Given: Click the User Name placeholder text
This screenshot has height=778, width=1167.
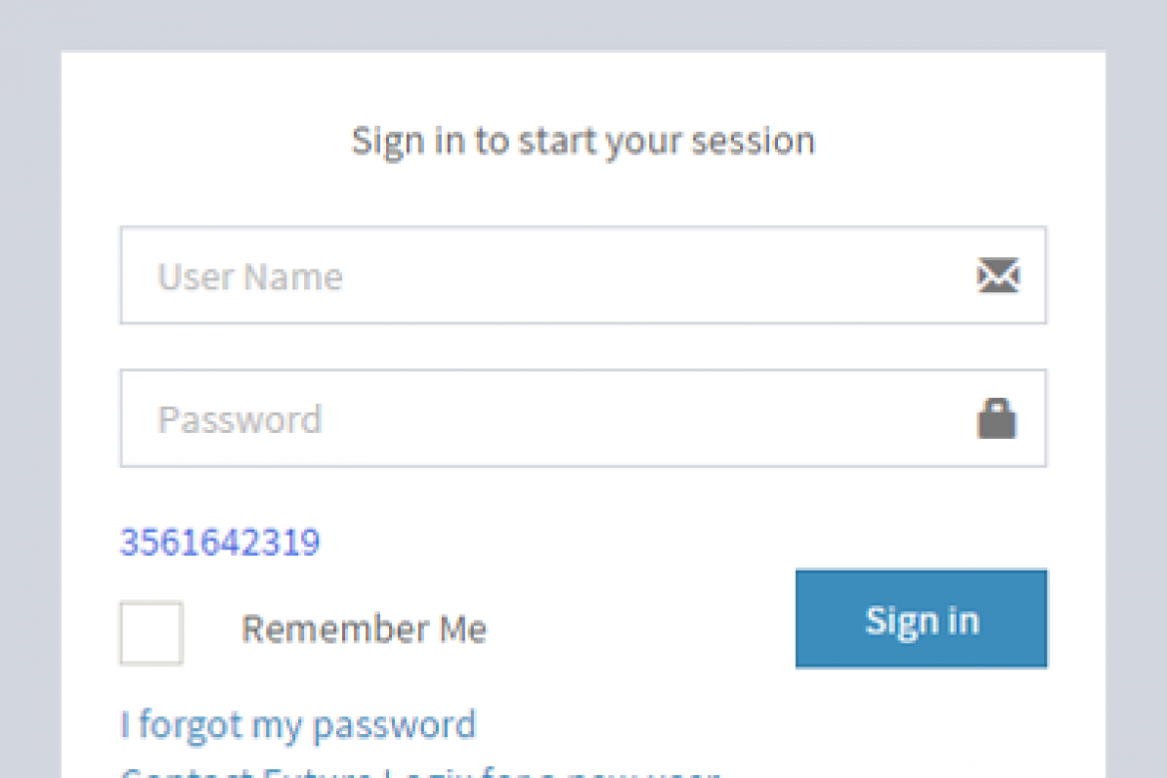Looking at the screenshot, I should pyautogui.click(x=249, y=276).
